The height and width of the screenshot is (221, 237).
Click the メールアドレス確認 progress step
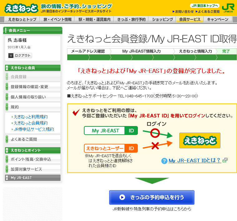[x=88, y=51]
